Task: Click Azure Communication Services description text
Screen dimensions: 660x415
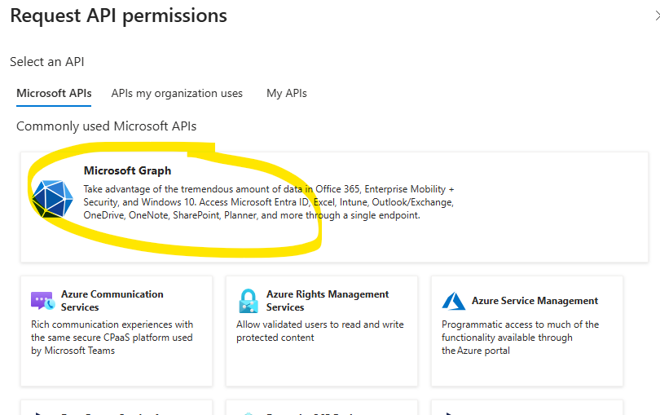Action: pos(112,338)
